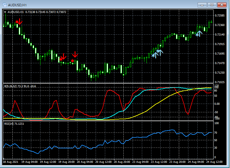The height and width of the screenshot is (168, 230).
Task: Click the 0.71250 price scale label
Action: pos(220,73)
